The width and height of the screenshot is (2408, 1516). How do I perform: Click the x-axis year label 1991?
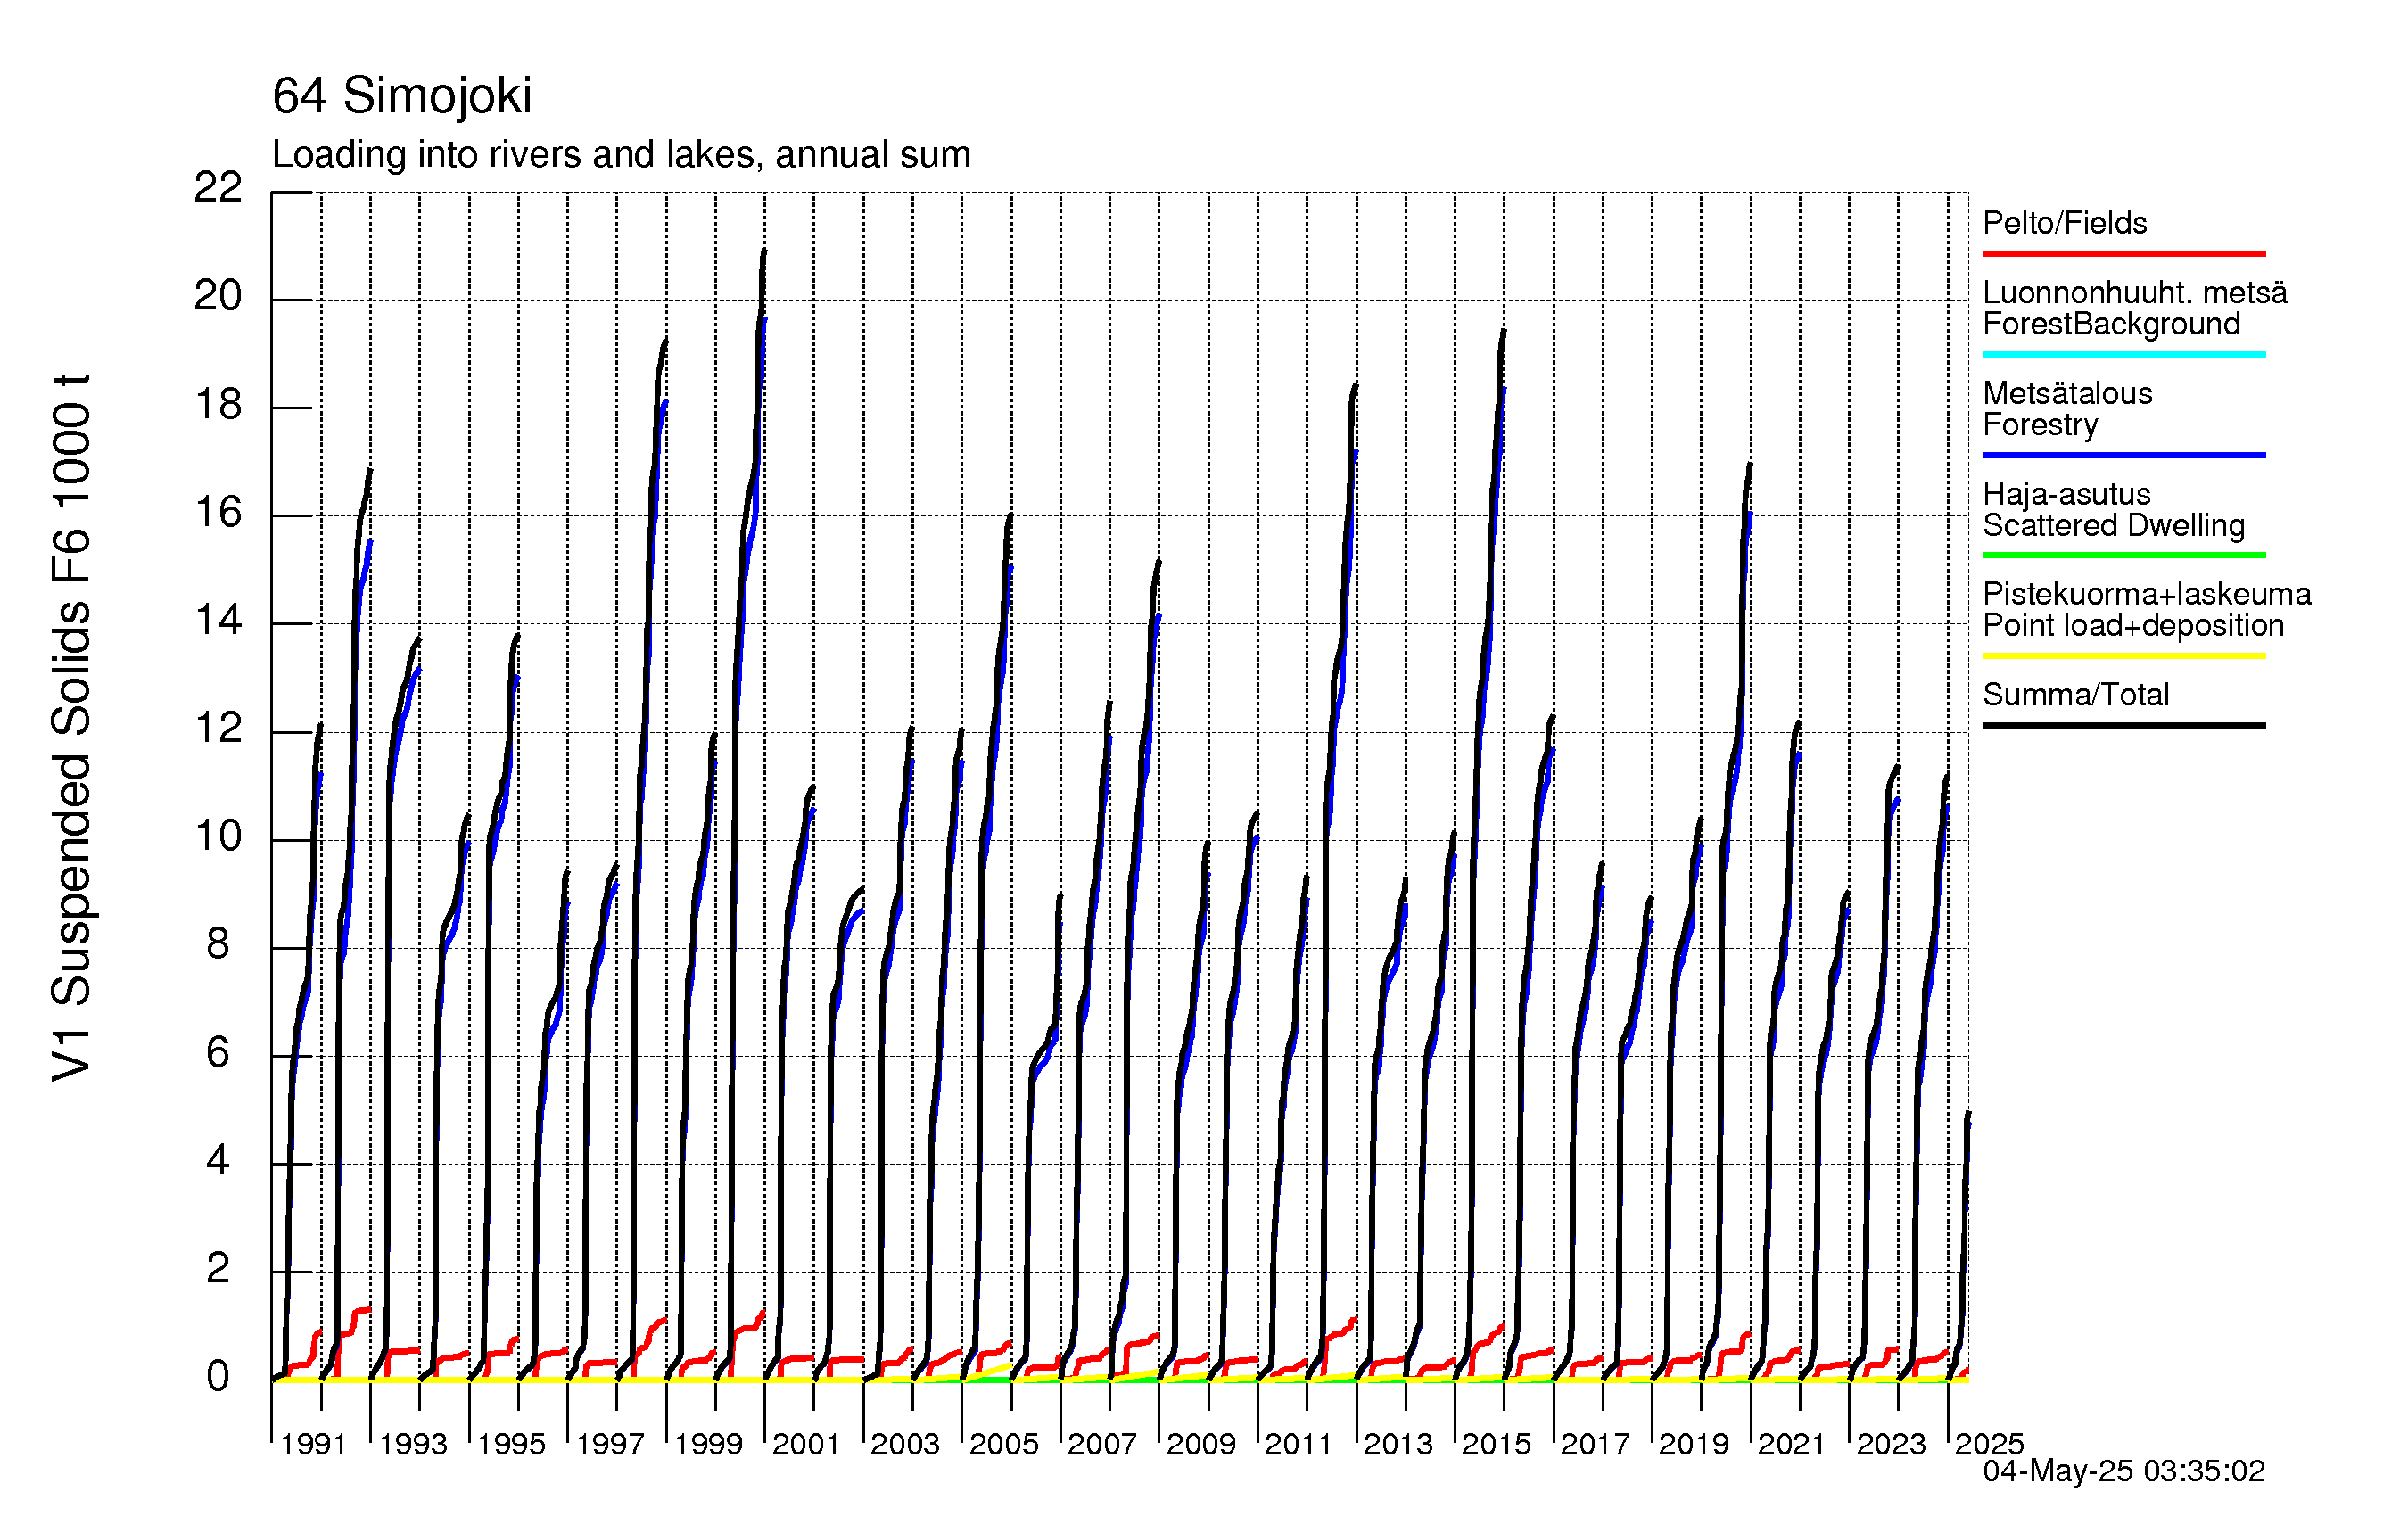pyautogui.click(x=313, y=1444)
